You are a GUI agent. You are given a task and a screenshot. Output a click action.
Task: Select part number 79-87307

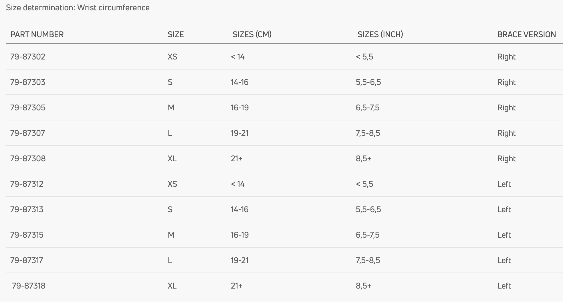pyautogui.click(x=27, y=133)
